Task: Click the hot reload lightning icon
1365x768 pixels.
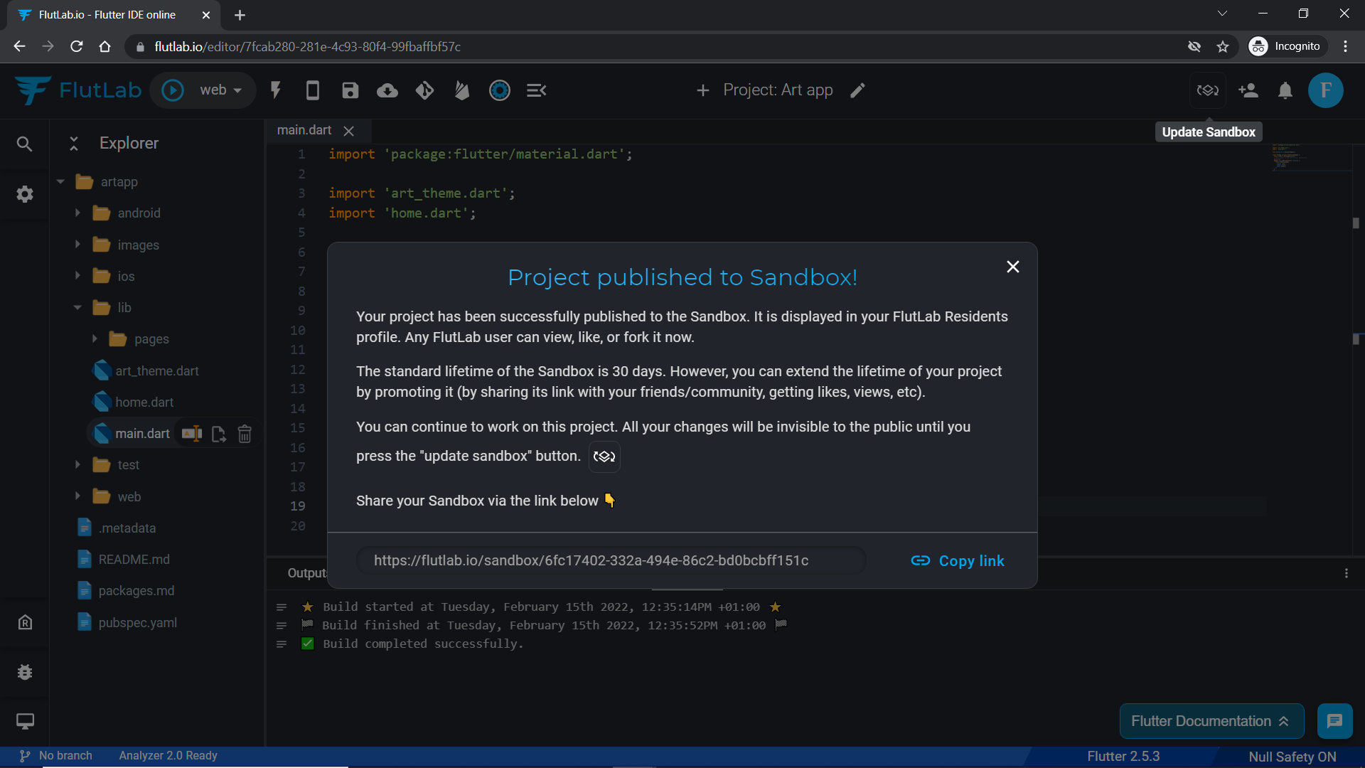Action: [x=276, y=90]
